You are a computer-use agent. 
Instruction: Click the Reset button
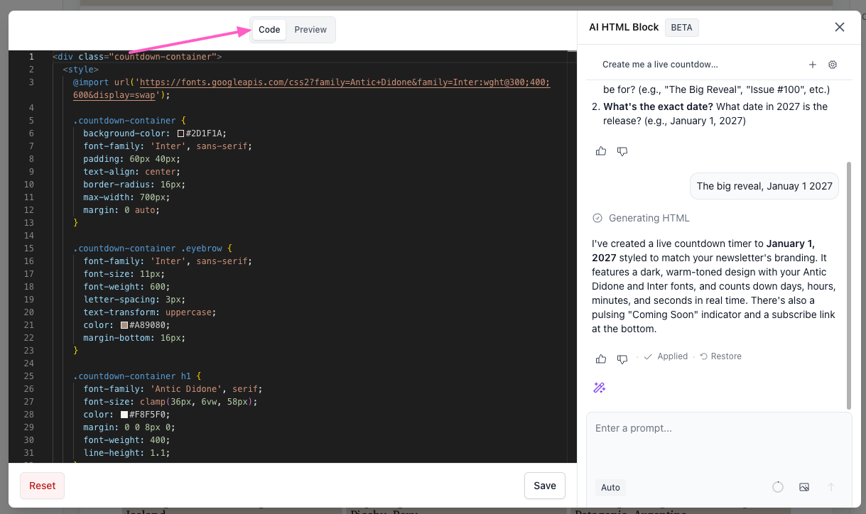coord(43,486)
